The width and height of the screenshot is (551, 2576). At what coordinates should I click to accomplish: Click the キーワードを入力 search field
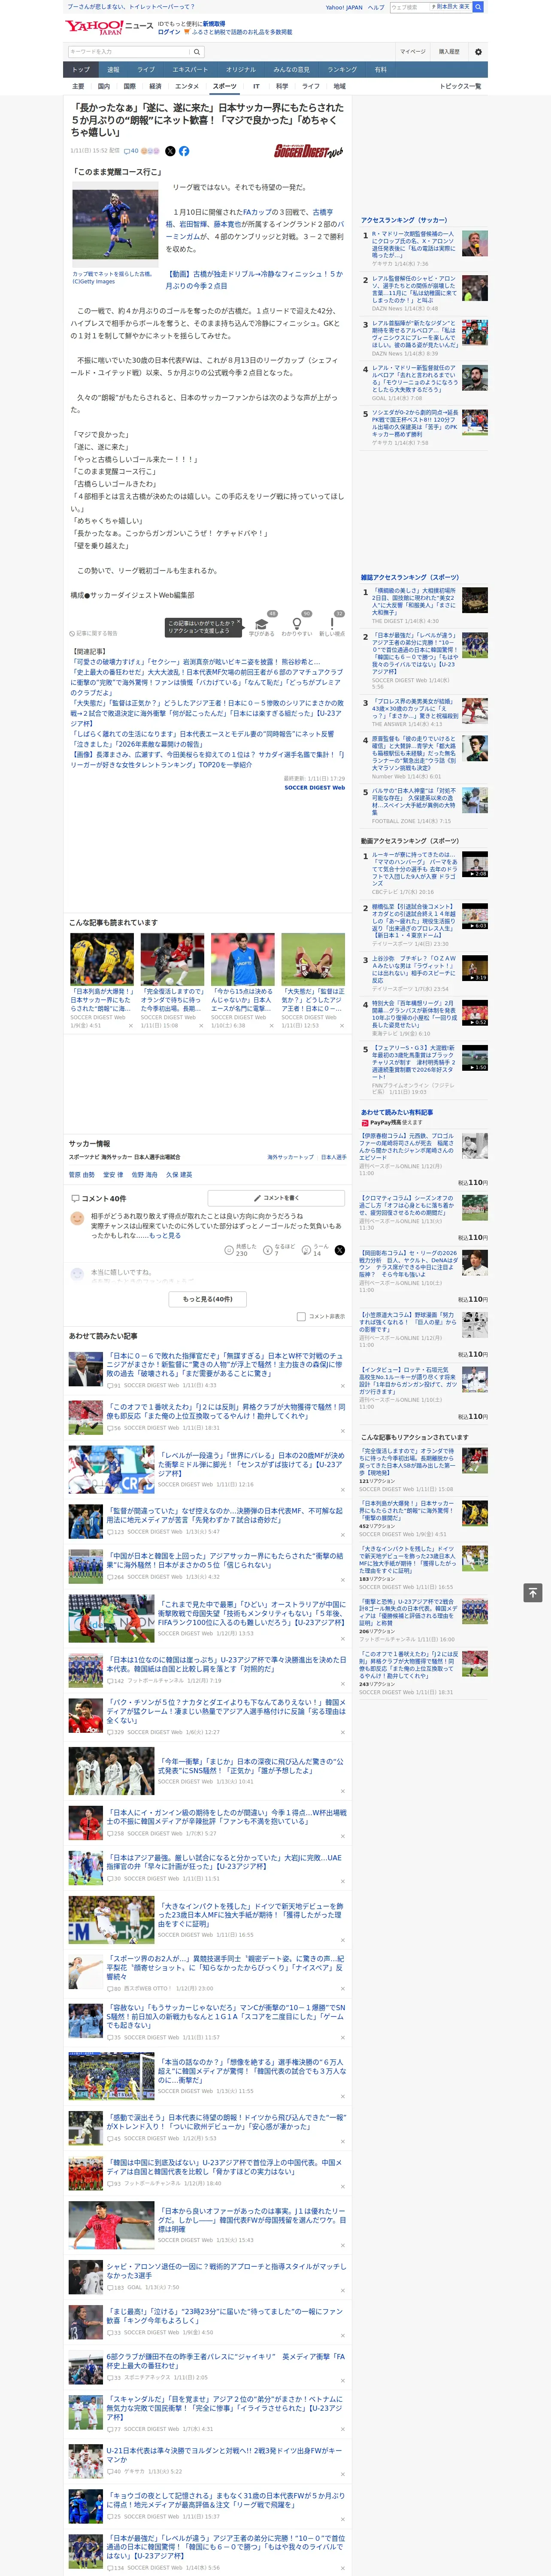tap(129, 51)
